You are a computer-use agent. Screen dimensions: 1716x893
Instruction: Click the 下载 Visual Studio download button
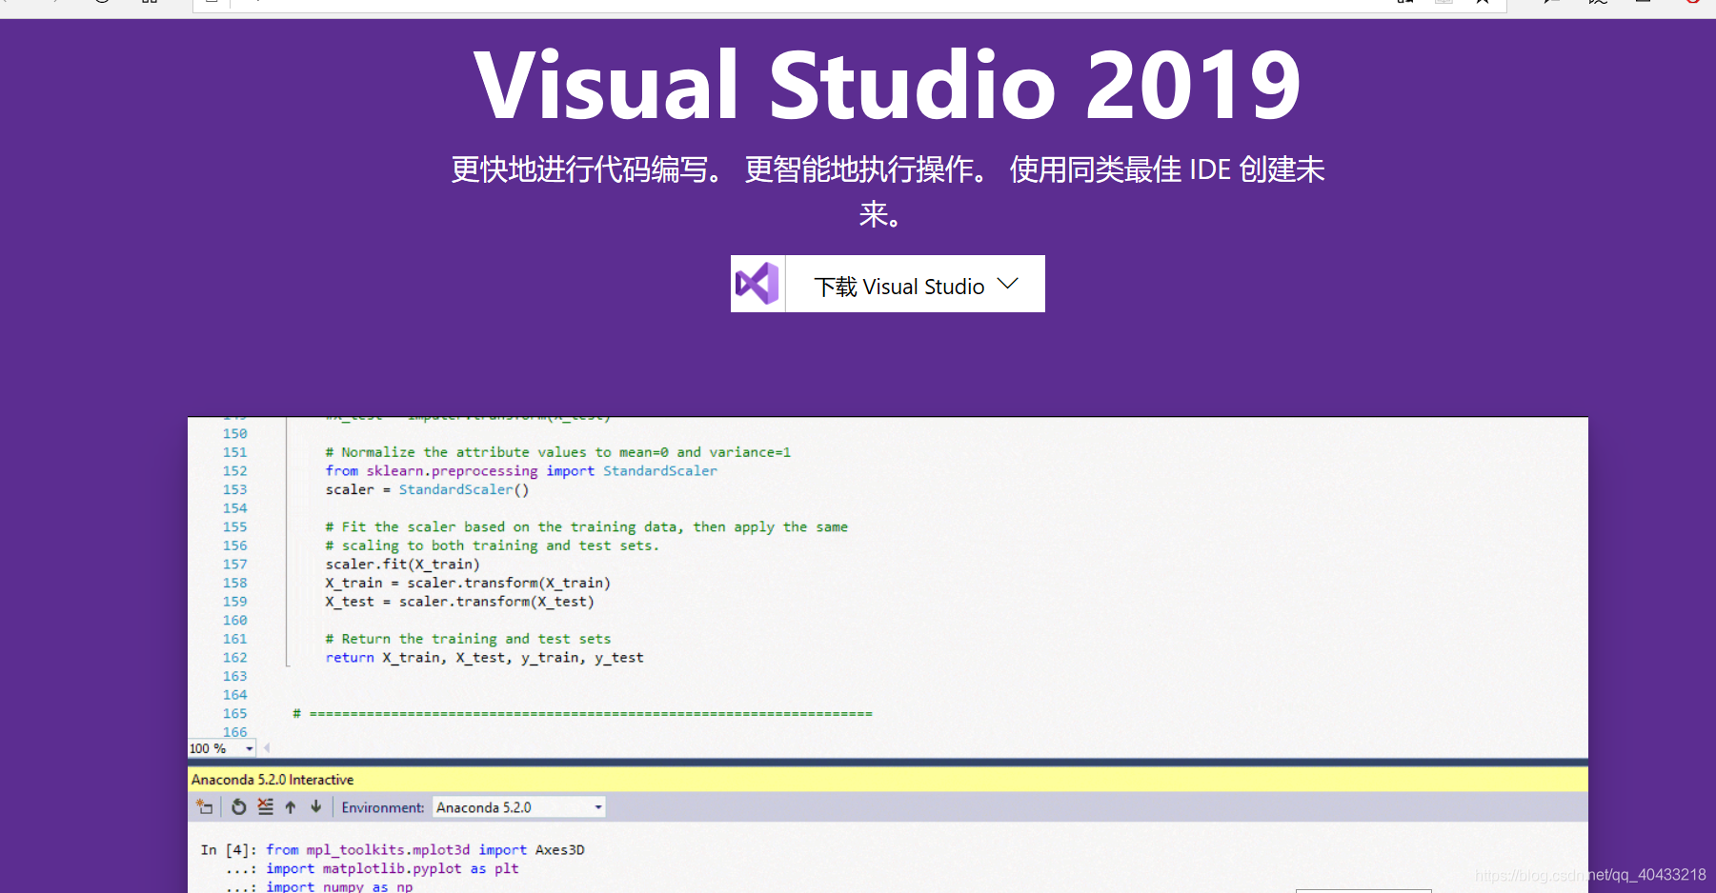click(x=887, y=284)
